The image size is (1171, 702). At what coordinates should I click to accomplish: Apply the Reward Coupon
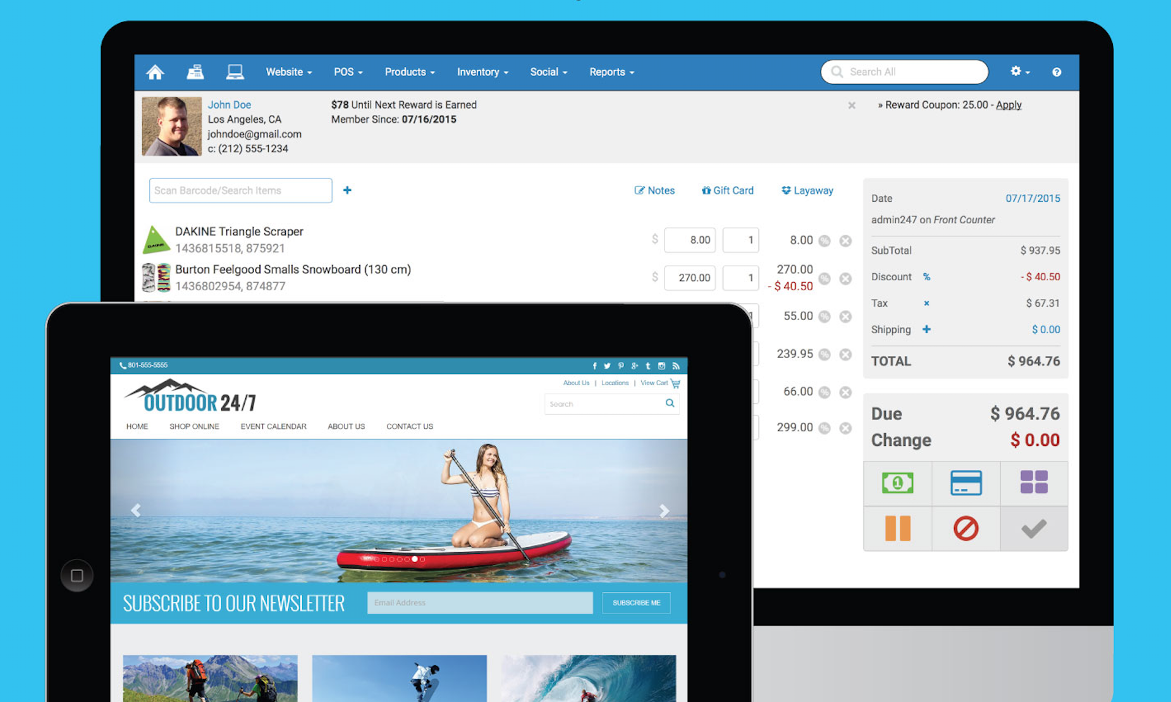coord(1009,105)
